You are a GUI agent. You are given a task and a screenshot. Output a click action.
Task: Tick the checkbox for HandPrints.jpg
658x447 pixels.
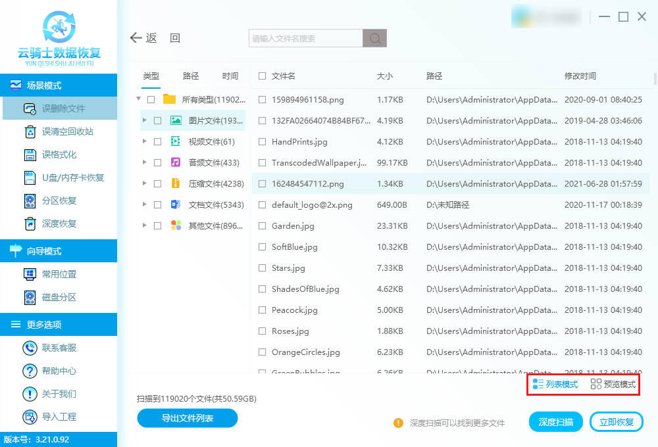263,142
